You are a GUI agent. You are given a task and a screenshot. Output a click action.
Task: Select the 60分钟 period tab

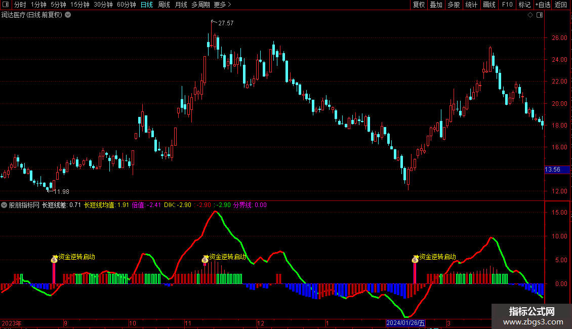126,5
